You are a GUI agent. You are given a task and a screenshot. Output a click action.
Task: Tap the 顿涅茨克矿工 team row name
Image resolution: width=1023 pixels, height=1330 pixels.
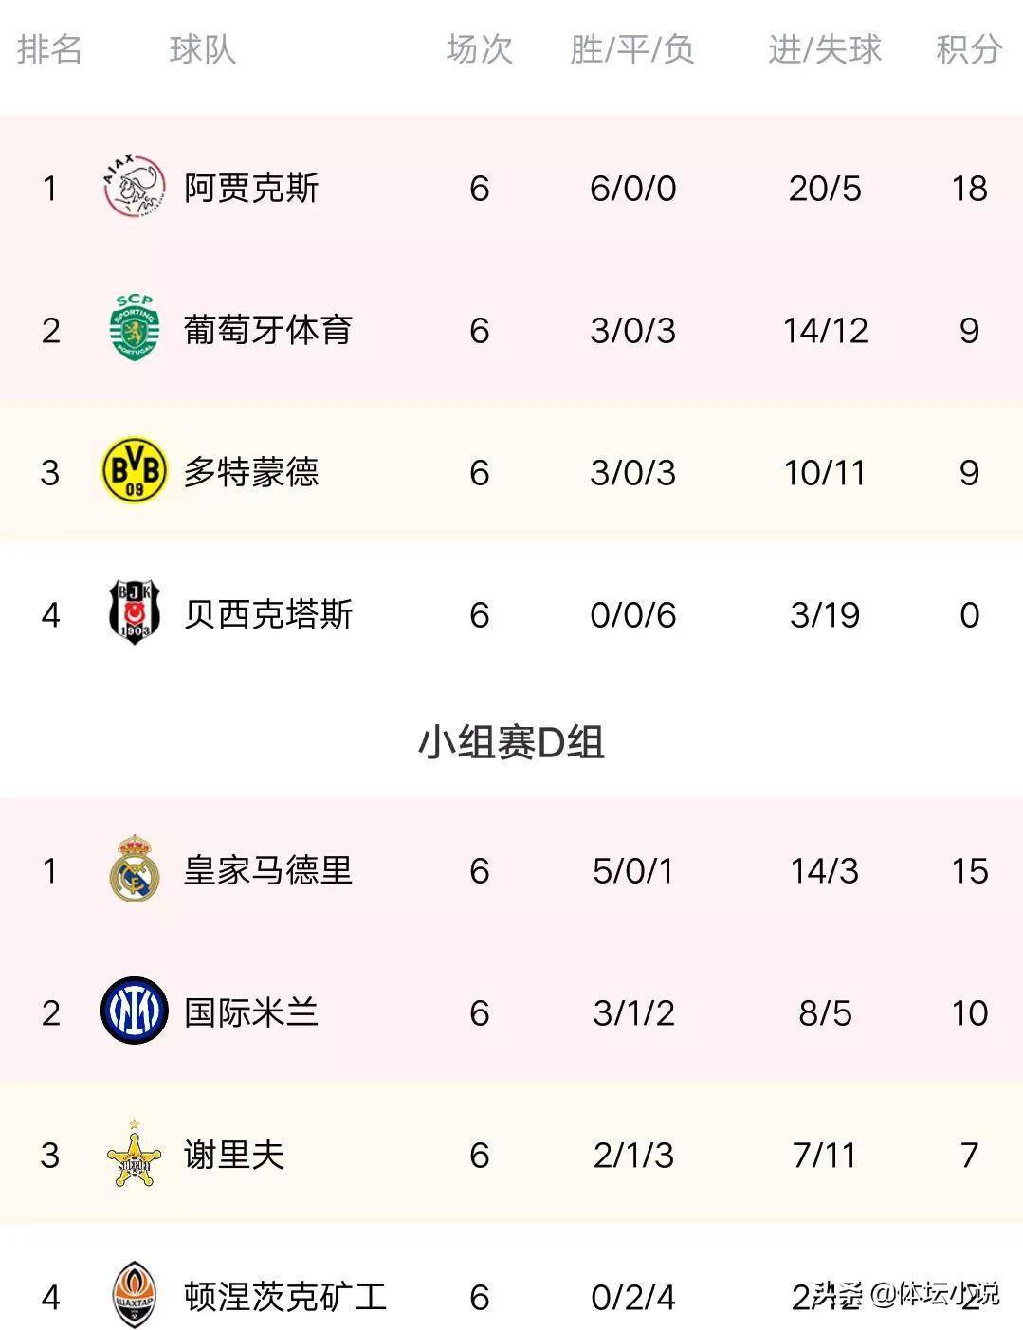pyautogui.click(x=285, y=1297)
